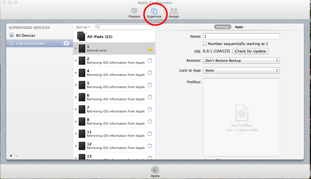Click progress indicator for device 5
Viewport: 311px width, 179px height.
pos(150,85)
